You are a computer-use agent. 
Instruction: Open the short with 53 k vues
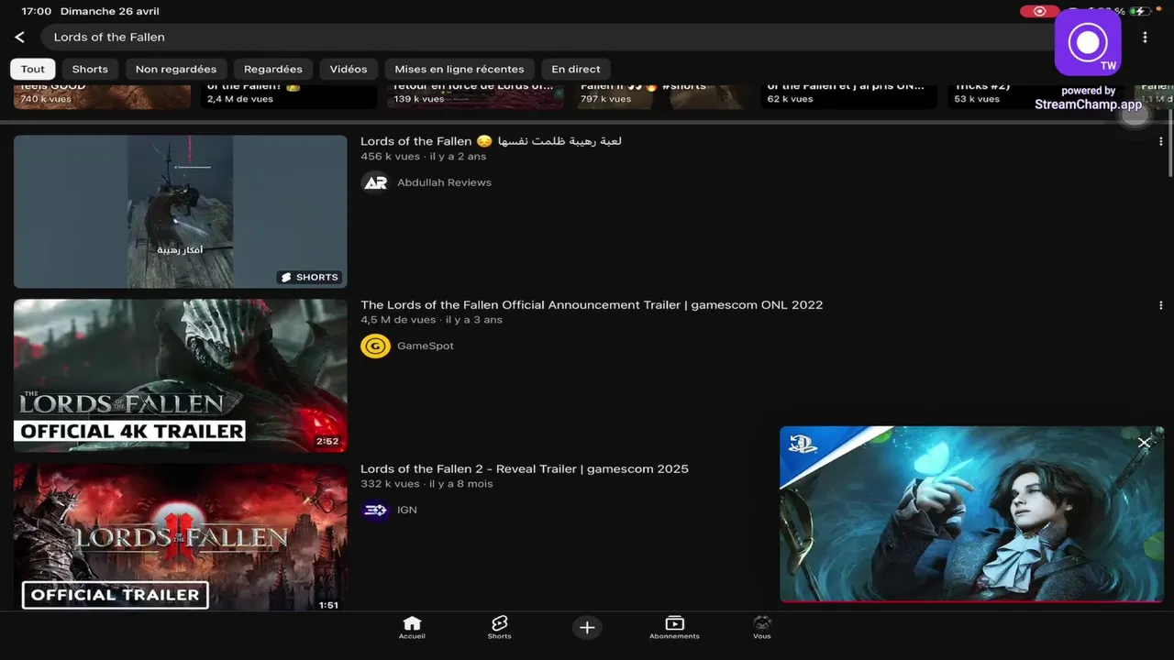1036,96
